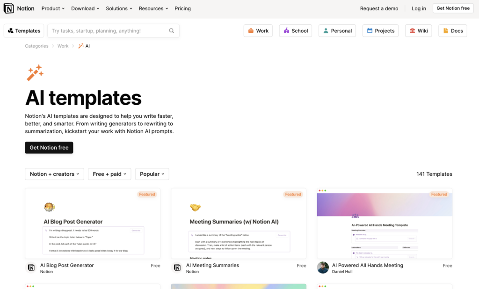Open the Download menu
The height and width of the screenshot is (289, 479).
(x=85, y=8)
